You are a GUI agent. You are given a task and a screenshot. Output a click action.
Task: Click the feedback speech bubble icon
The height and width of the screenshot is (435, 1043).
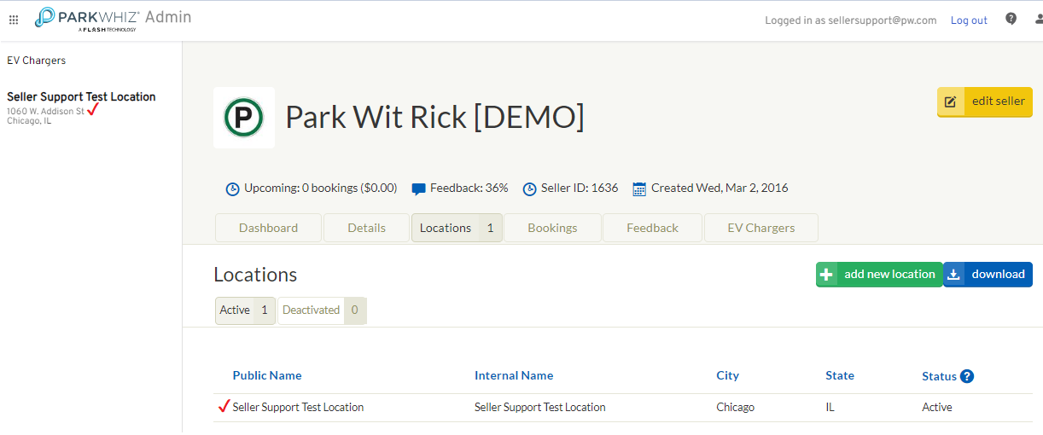pos(418,188)
